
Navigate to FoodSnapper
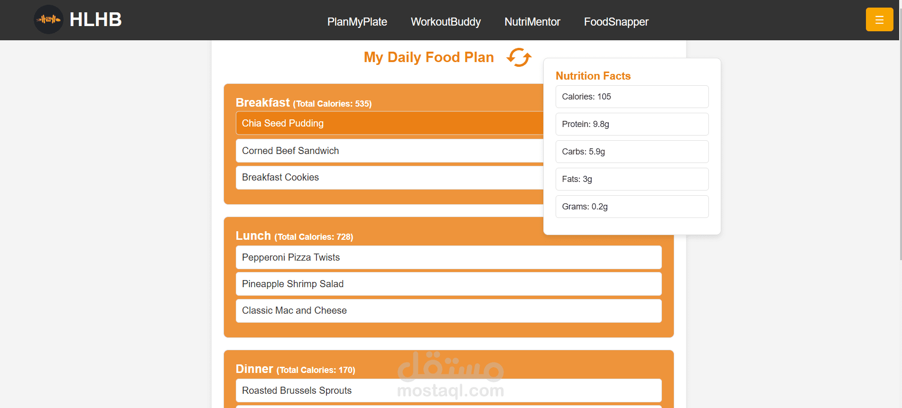pos(616,22)
